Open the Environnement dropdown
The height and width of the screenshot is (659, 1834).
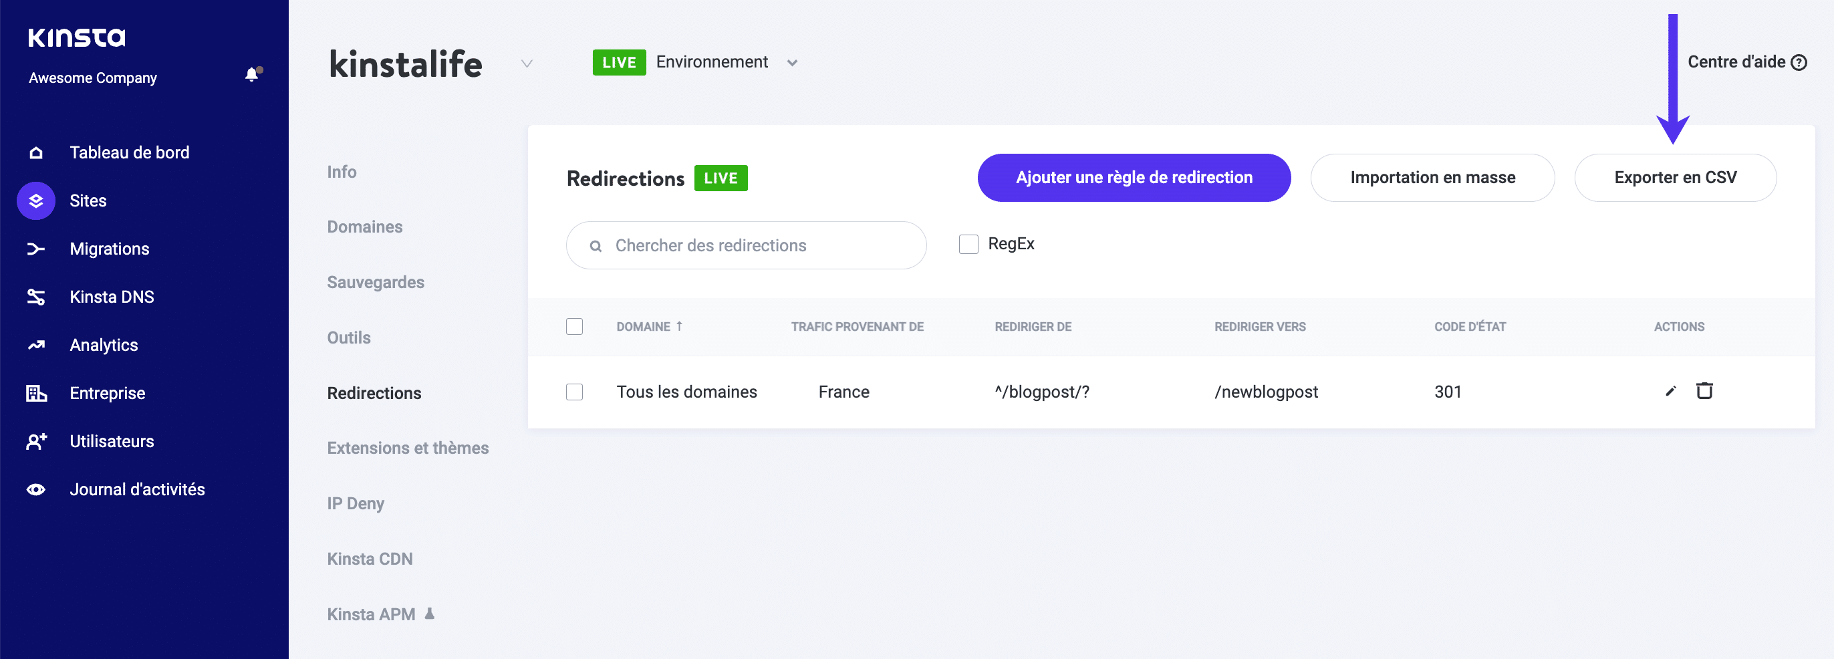(793, 63)
